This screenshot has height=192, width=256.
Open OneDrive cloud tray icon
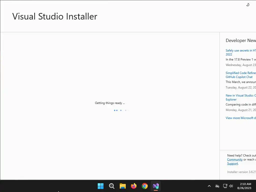[217, 186]
